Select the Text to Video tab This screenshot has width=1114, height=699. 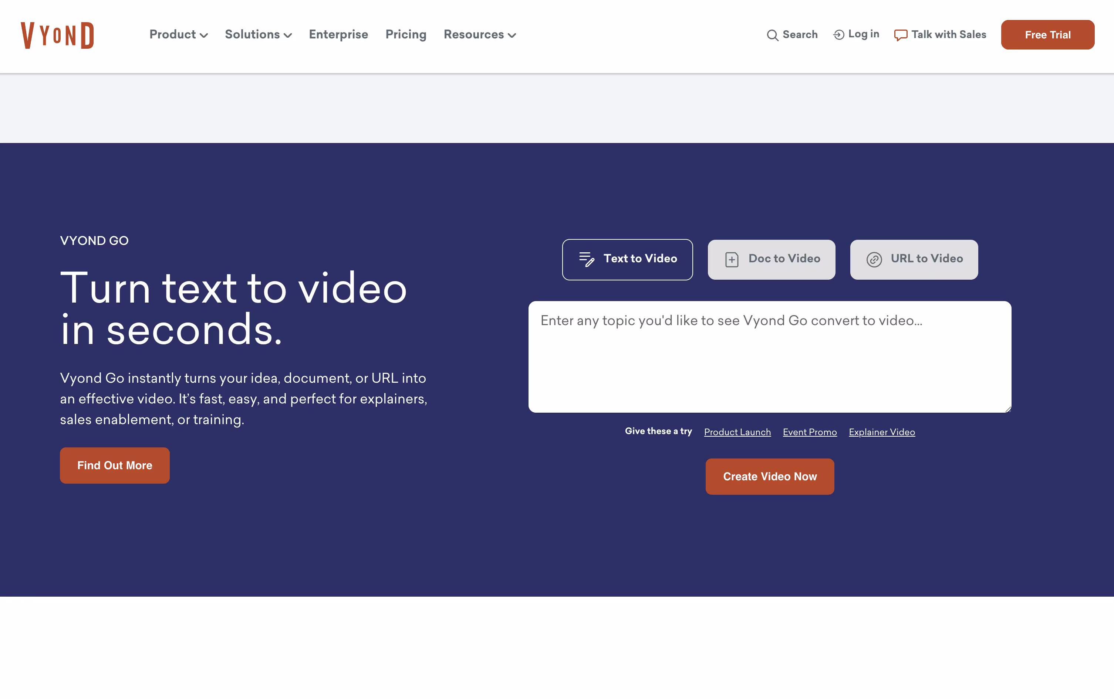627,260
